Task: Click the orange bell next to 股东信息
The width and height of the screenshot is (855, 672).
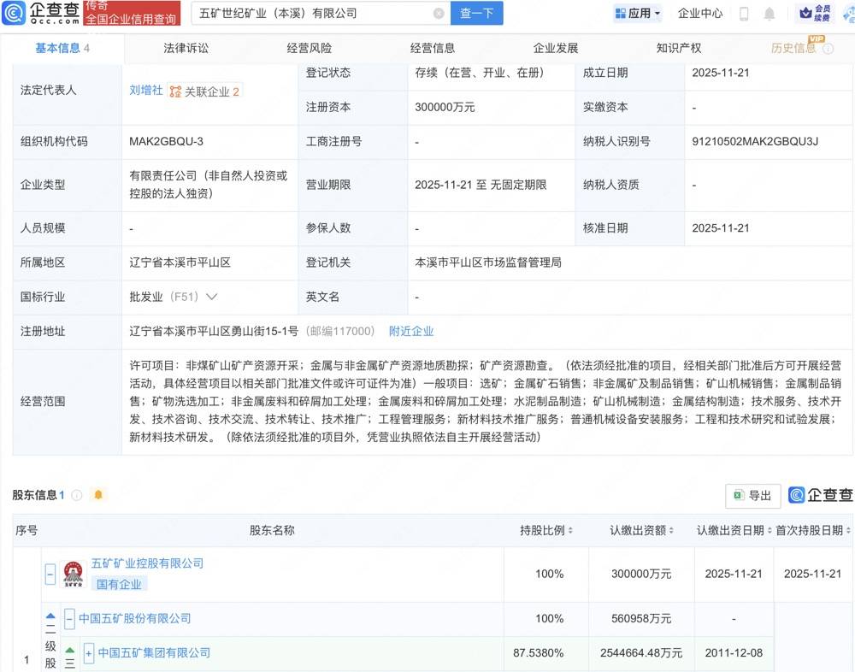Action: click(x=98, y=495)
